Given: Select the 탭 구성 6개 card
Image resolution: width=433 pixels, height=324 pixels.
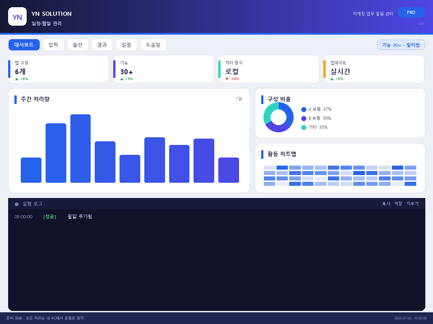Looking at the screenshot, I should [59, 69].
